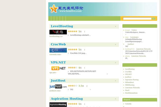Open Limestone Networks link beside qiang
Screen dimensions: 161x107
coord(138,56)
